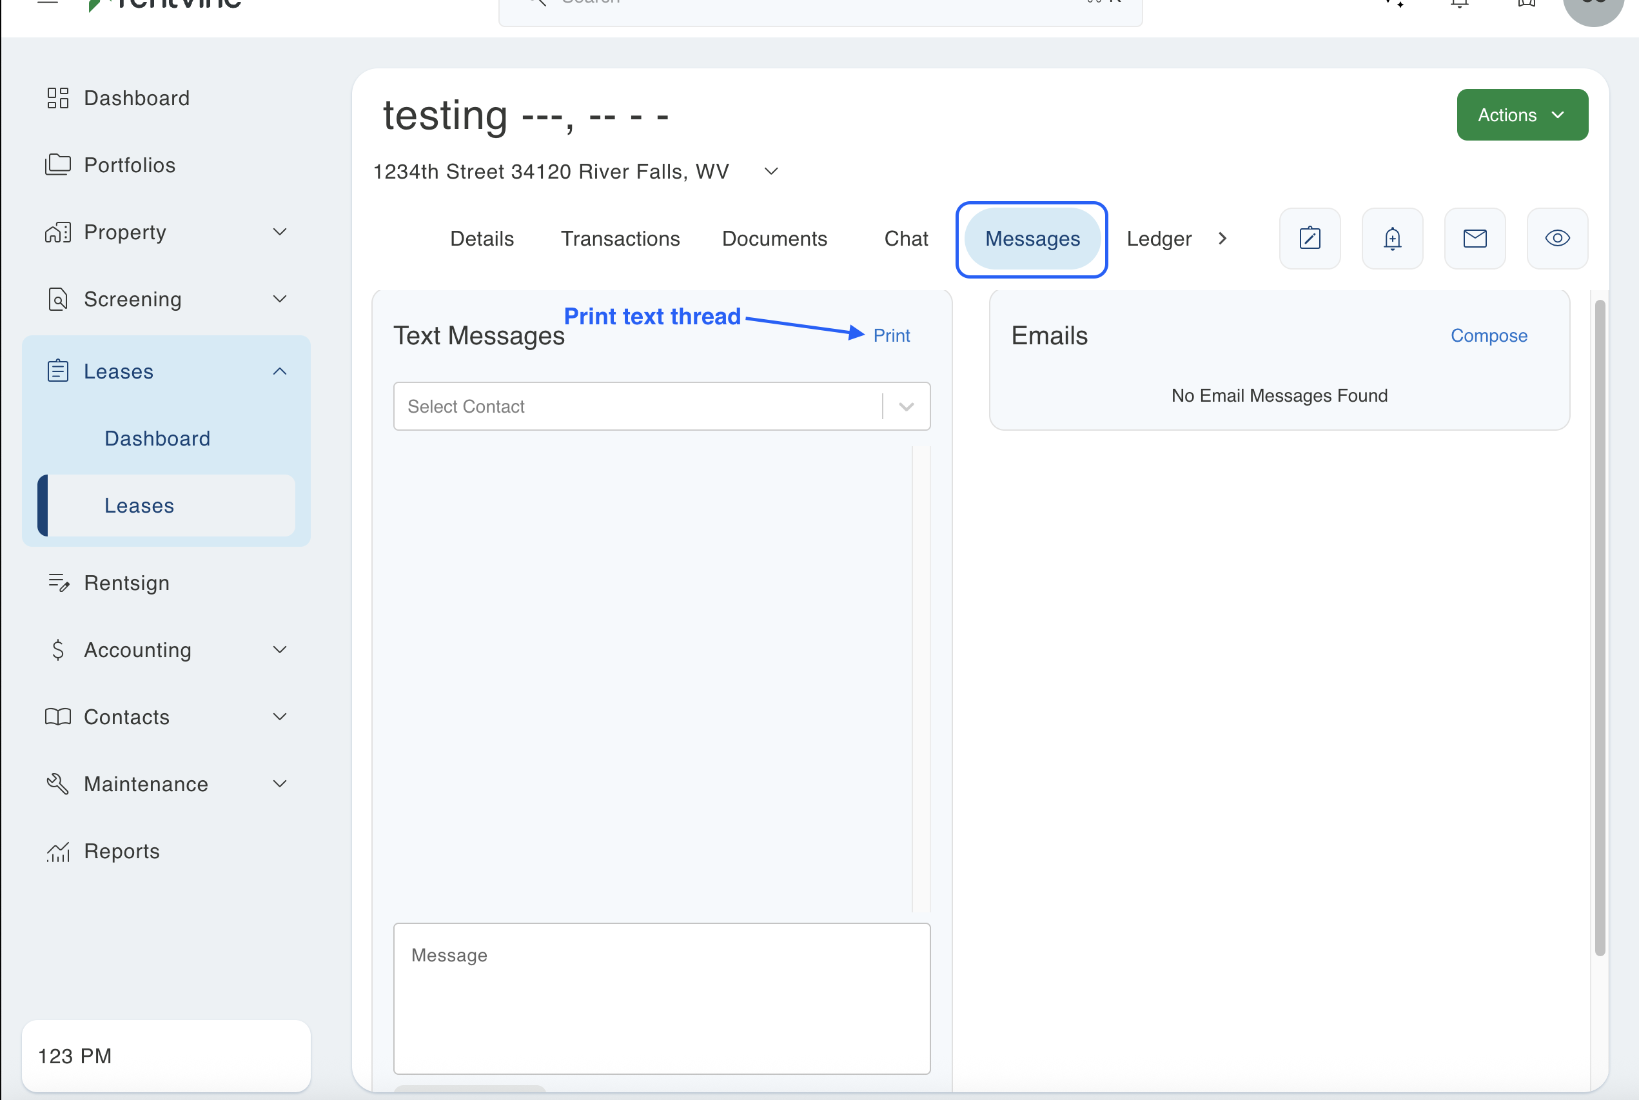Click Compose in the Emails panel

coord(1488,335)
